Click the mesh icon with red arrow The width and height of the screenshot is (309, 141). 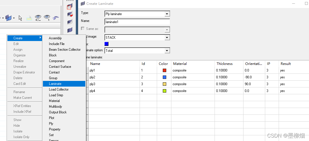tap(70, 14)
